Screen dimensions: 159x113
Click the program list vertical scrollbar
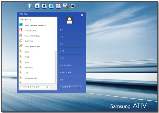point(56,34)
